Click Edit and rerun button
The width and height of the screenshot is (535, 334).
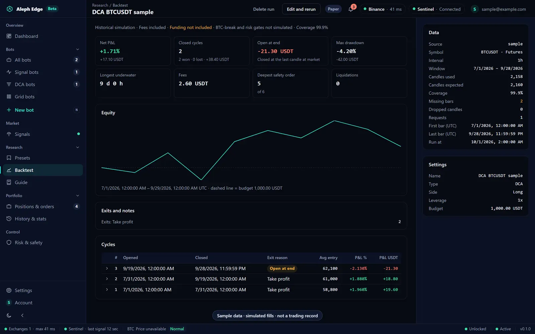click(301, 9)
